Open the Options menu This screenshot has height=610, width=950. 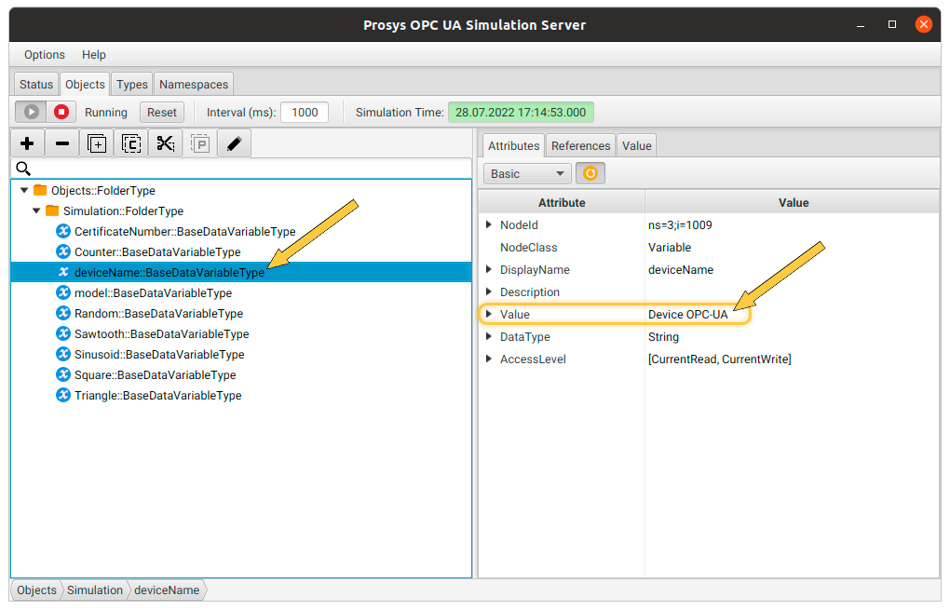point(44,55)
